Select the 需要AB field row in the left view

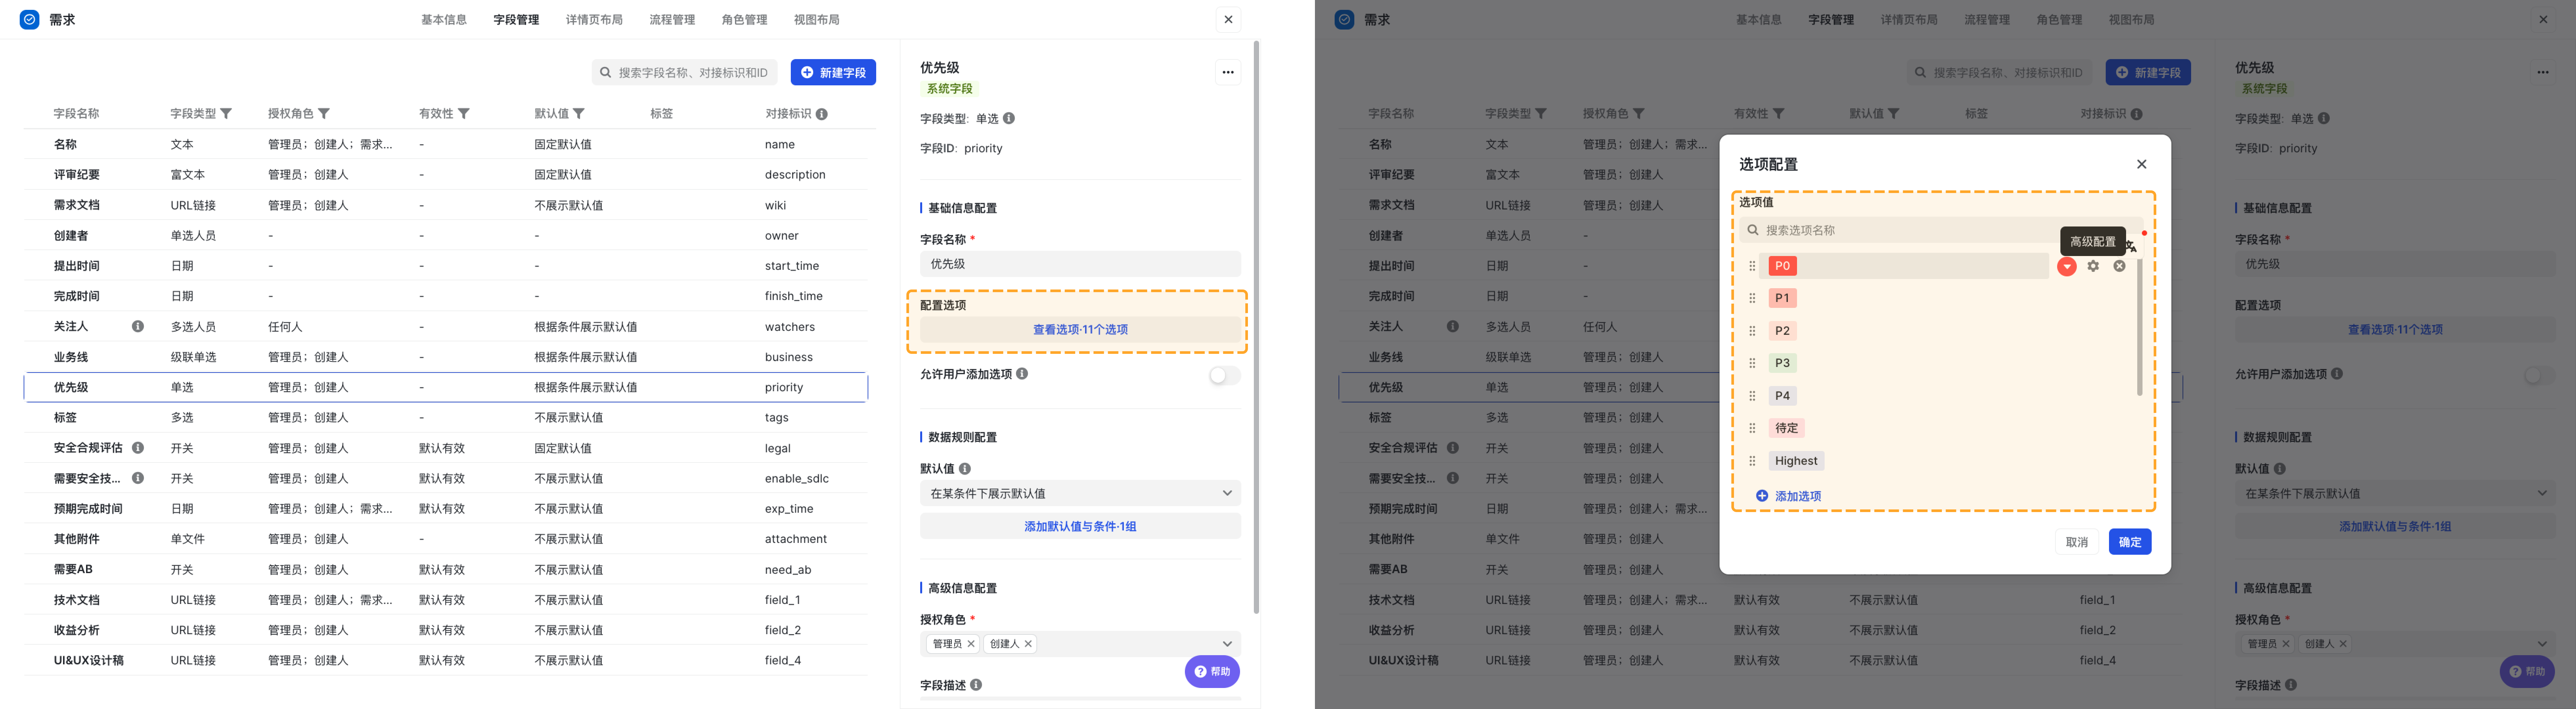click(446, 569)
